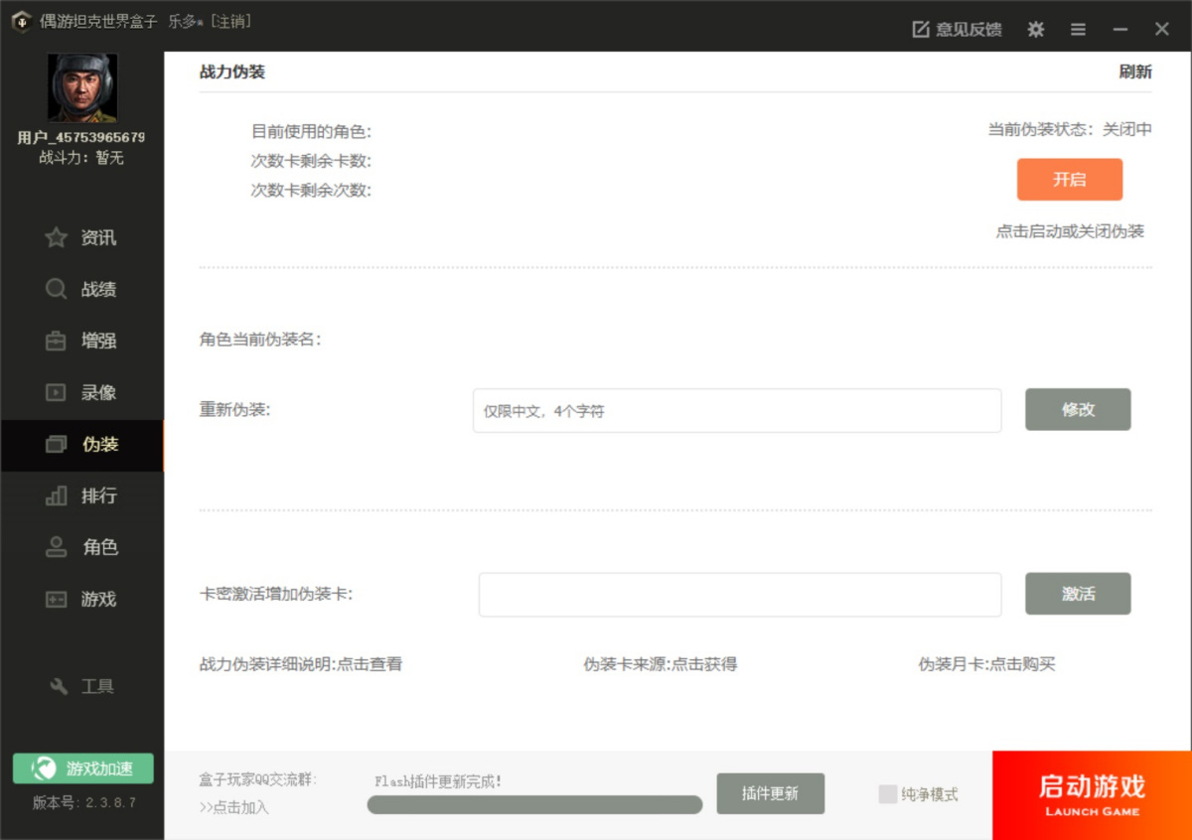1192x840 pixels.
Task: Open the 排行 bar chart icon
Action: 57,496
